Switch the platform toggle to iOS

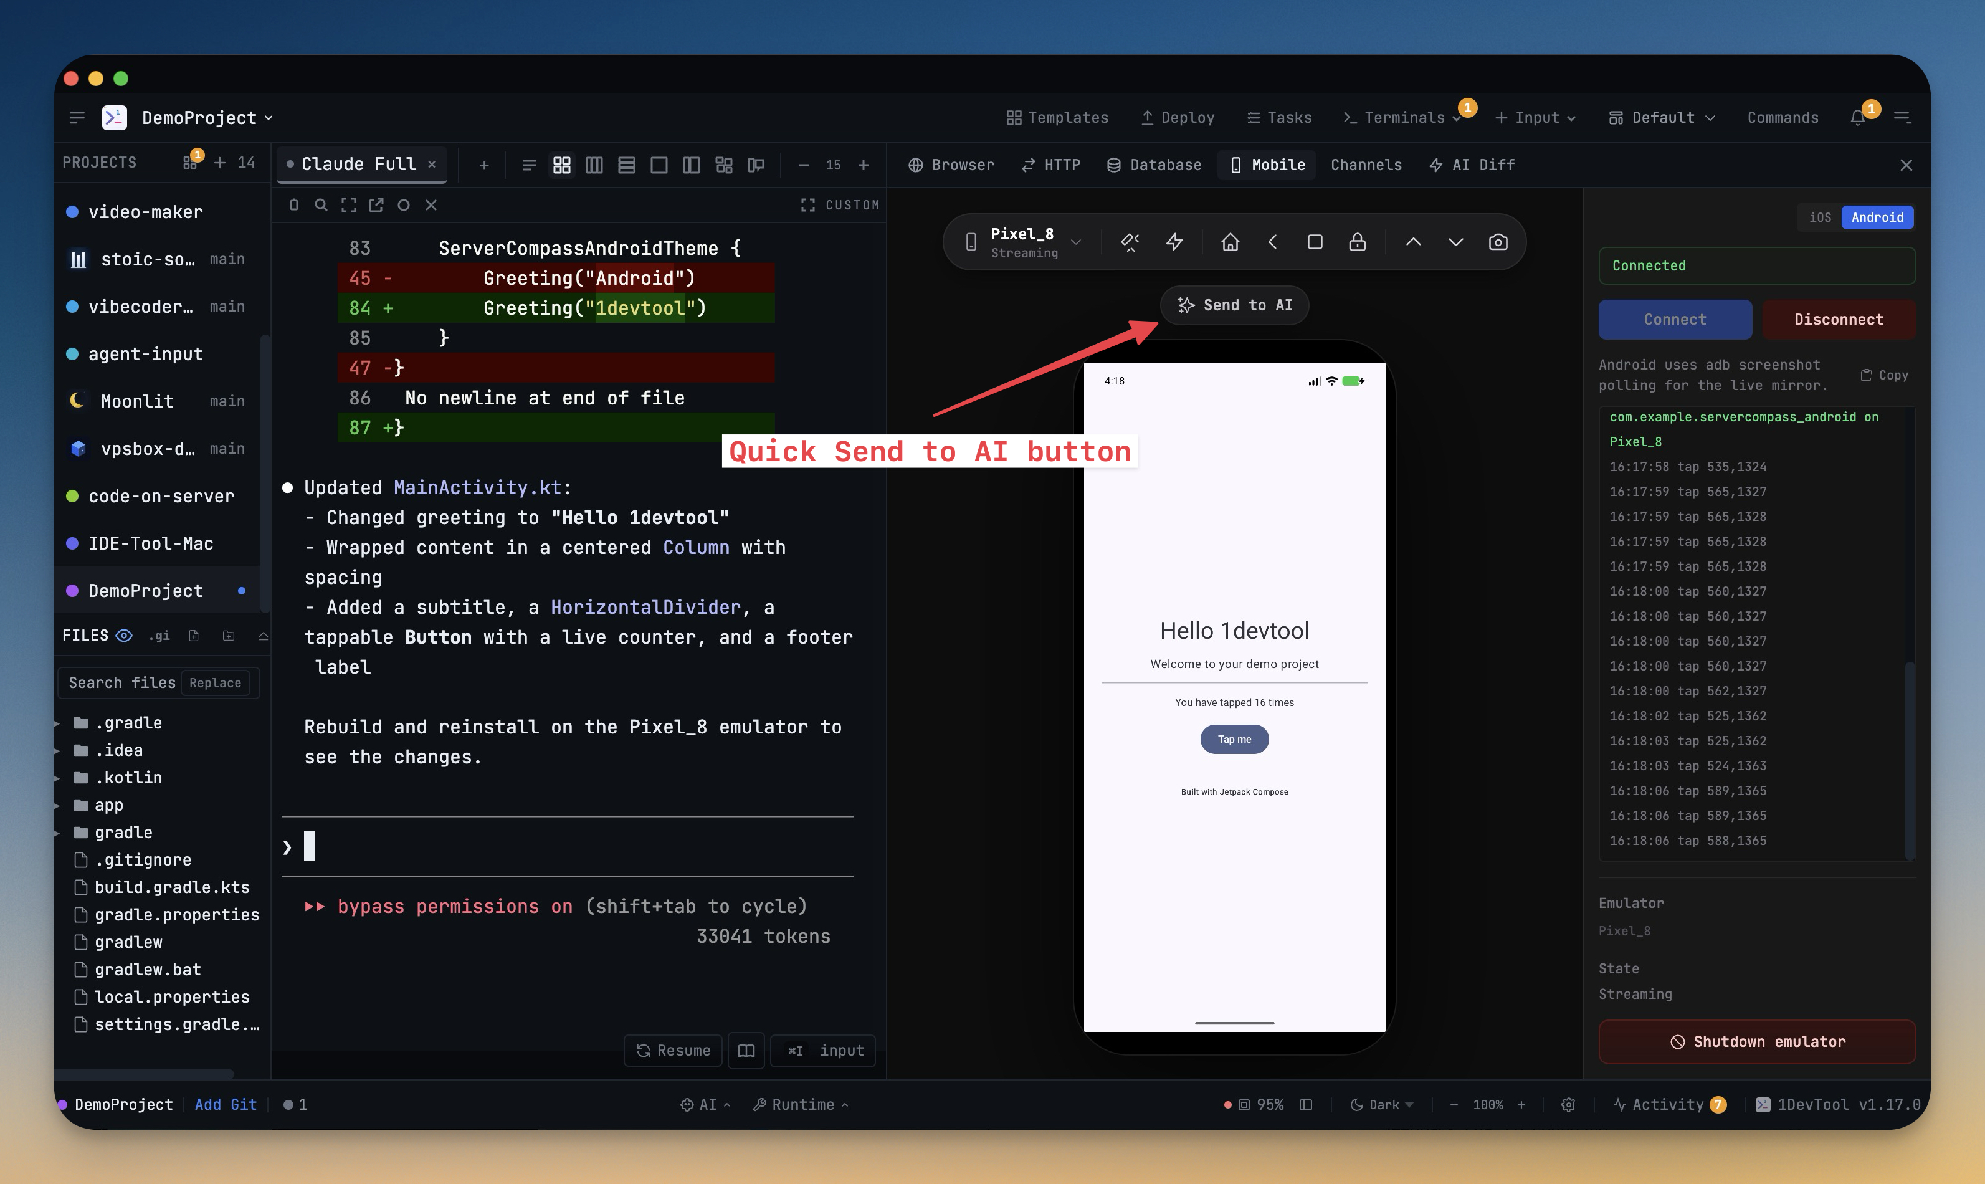[1819, 217]
